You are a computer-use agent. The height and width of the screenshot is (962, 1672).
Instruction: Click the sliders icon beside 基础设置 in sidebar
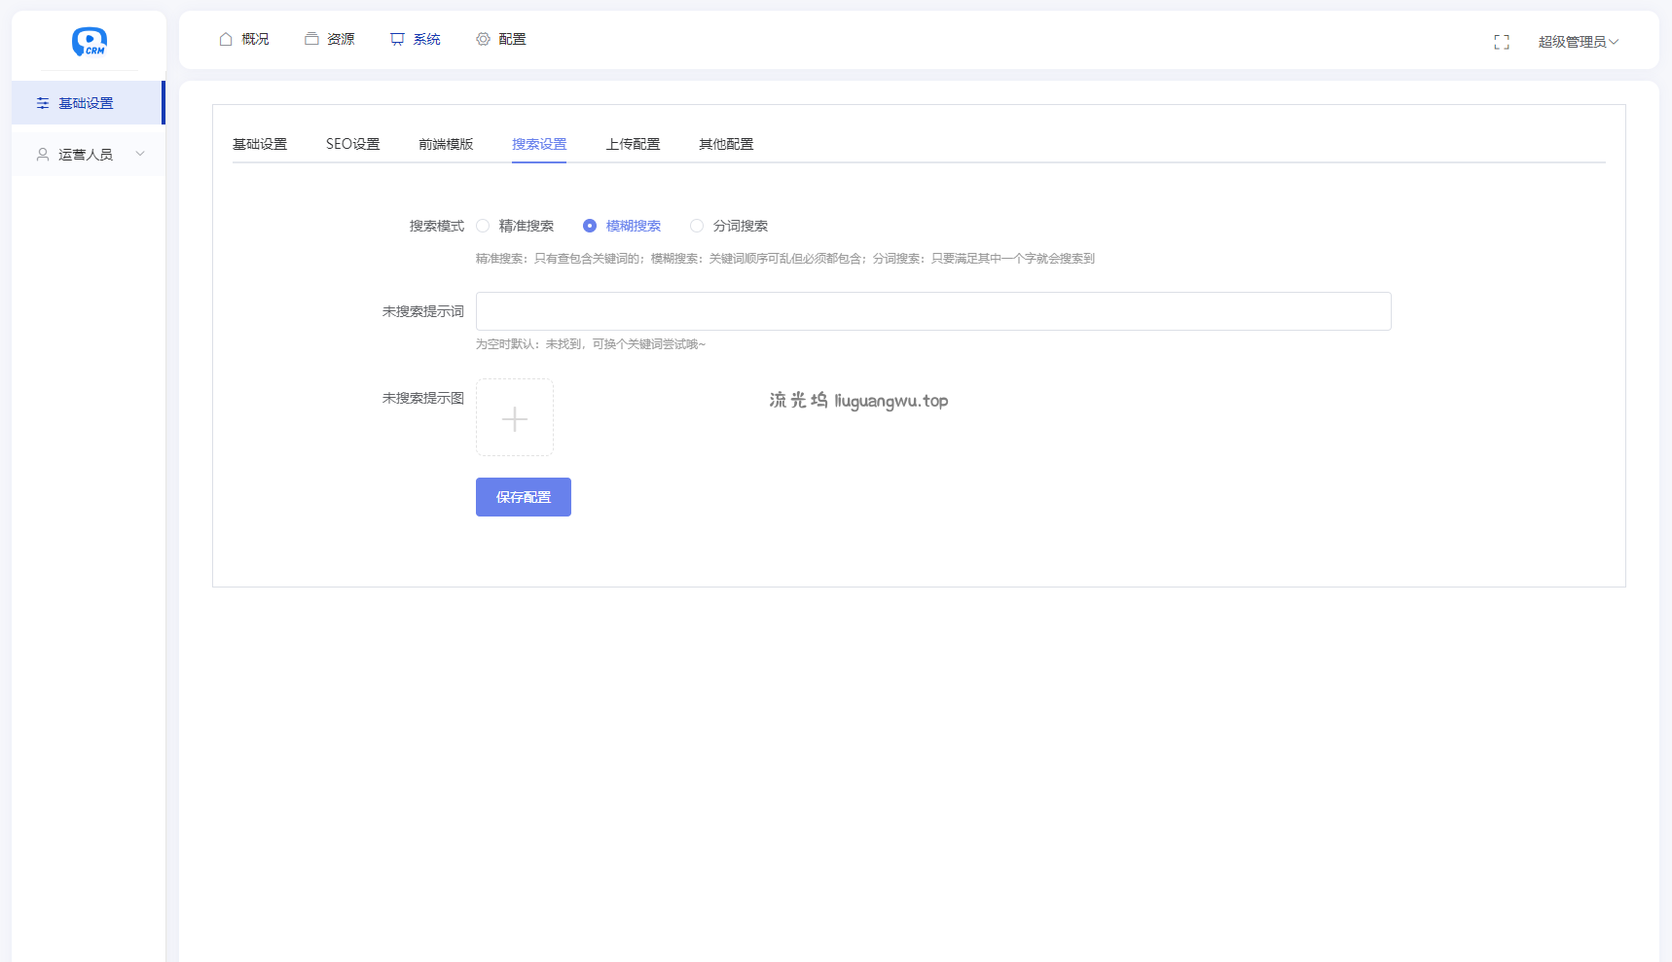pos(43,103)
